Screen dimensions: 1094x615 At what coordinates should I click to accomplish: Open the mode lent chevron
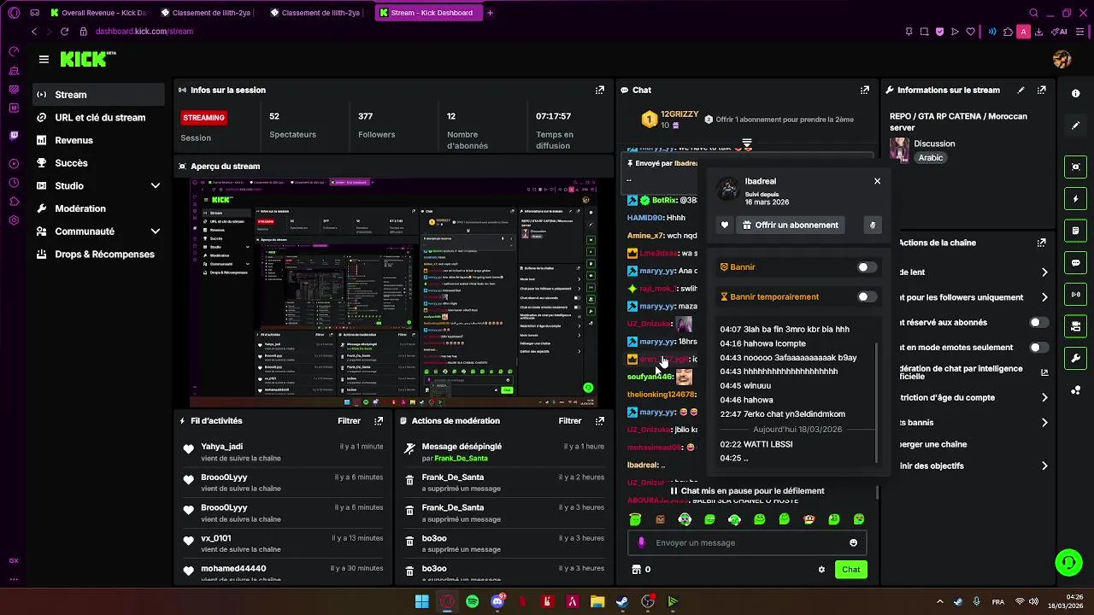pos(1044,272)
